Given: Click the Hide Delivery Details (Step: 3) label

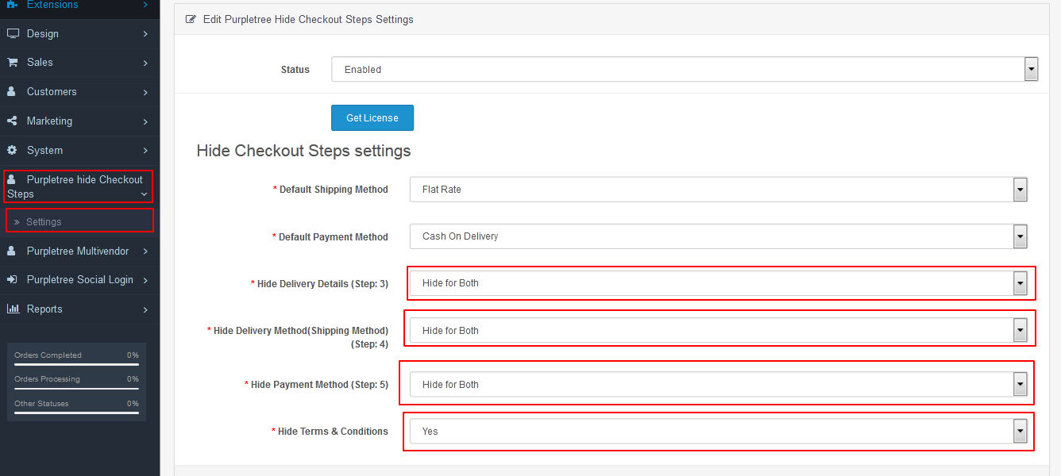Looking at the screenshot, I should [322, 284].
